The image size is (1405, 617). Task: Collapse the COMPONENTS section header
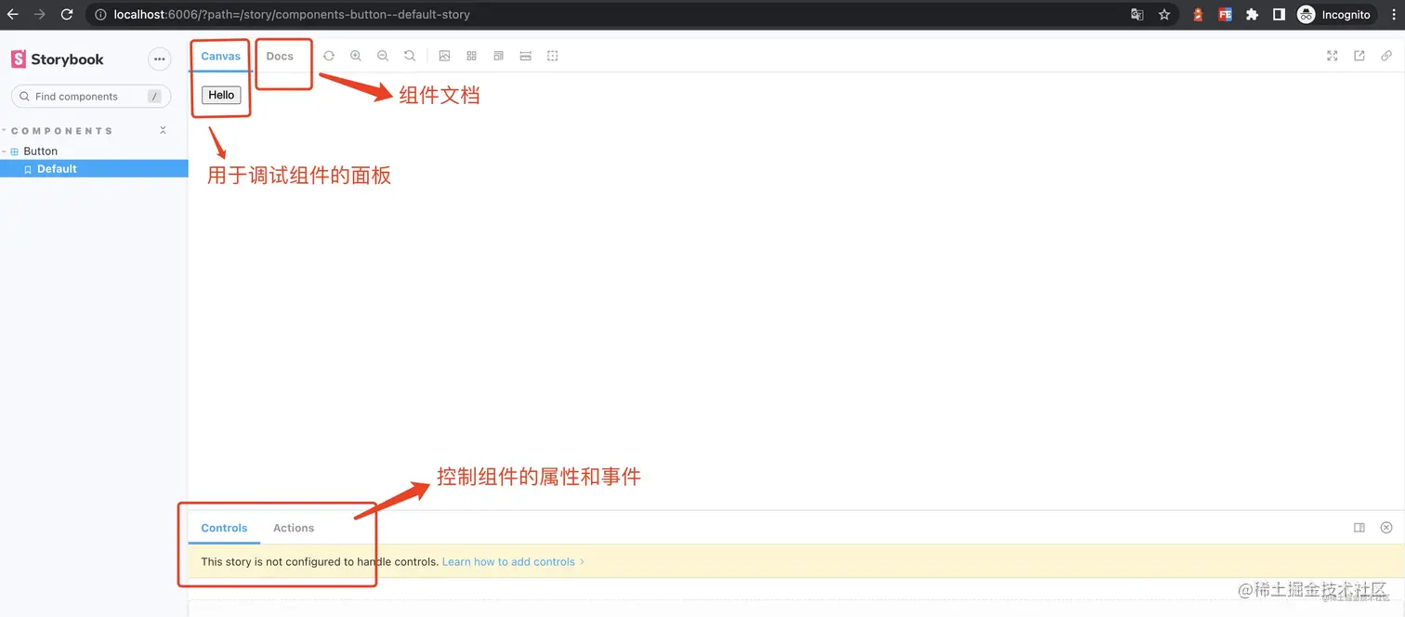61,131
